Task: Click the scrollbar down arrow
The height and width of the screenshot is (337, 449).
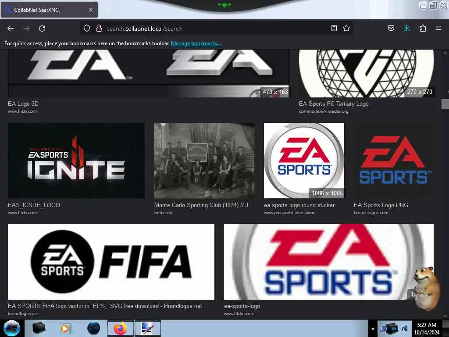Action: click(x=445, y=316)
